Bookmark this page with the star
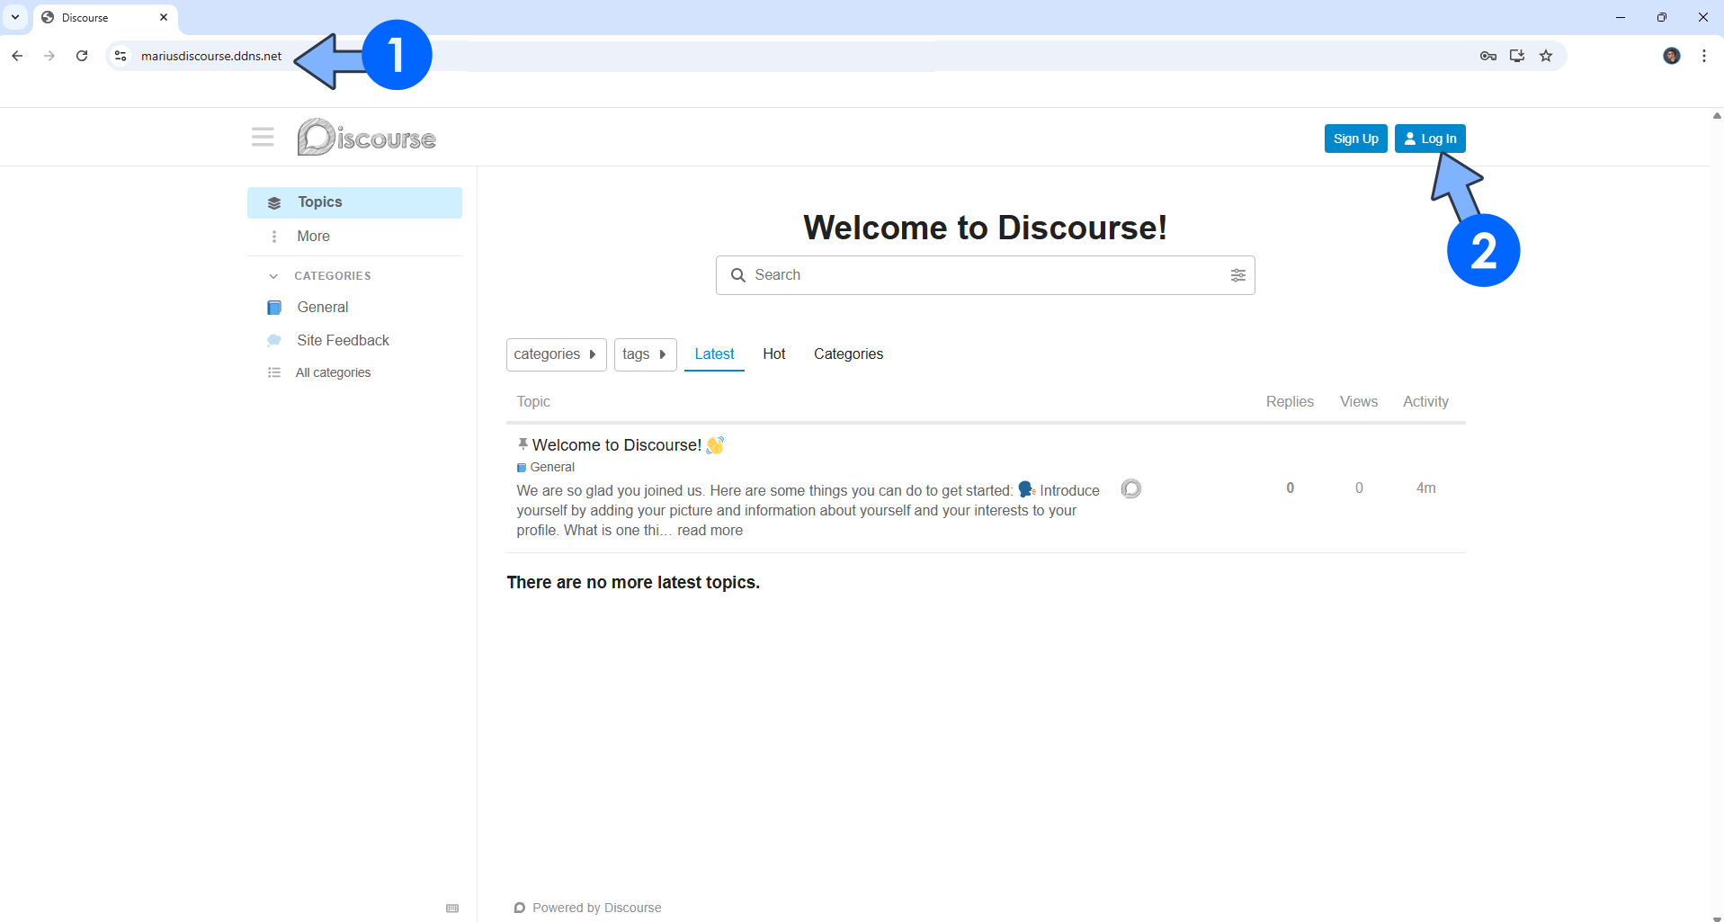Image resolution: width=1724 pixels, height=922 pixels. coord(1546,56)
